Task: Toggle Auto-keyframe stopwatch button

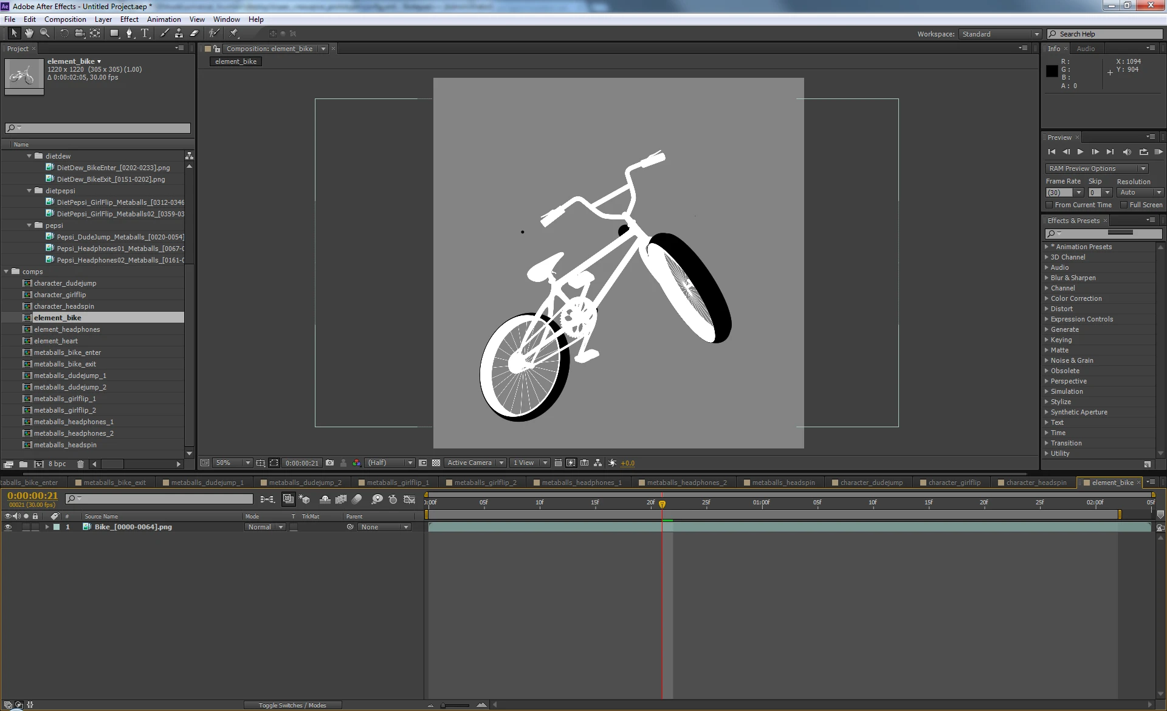Action: (x=393, y=499)
